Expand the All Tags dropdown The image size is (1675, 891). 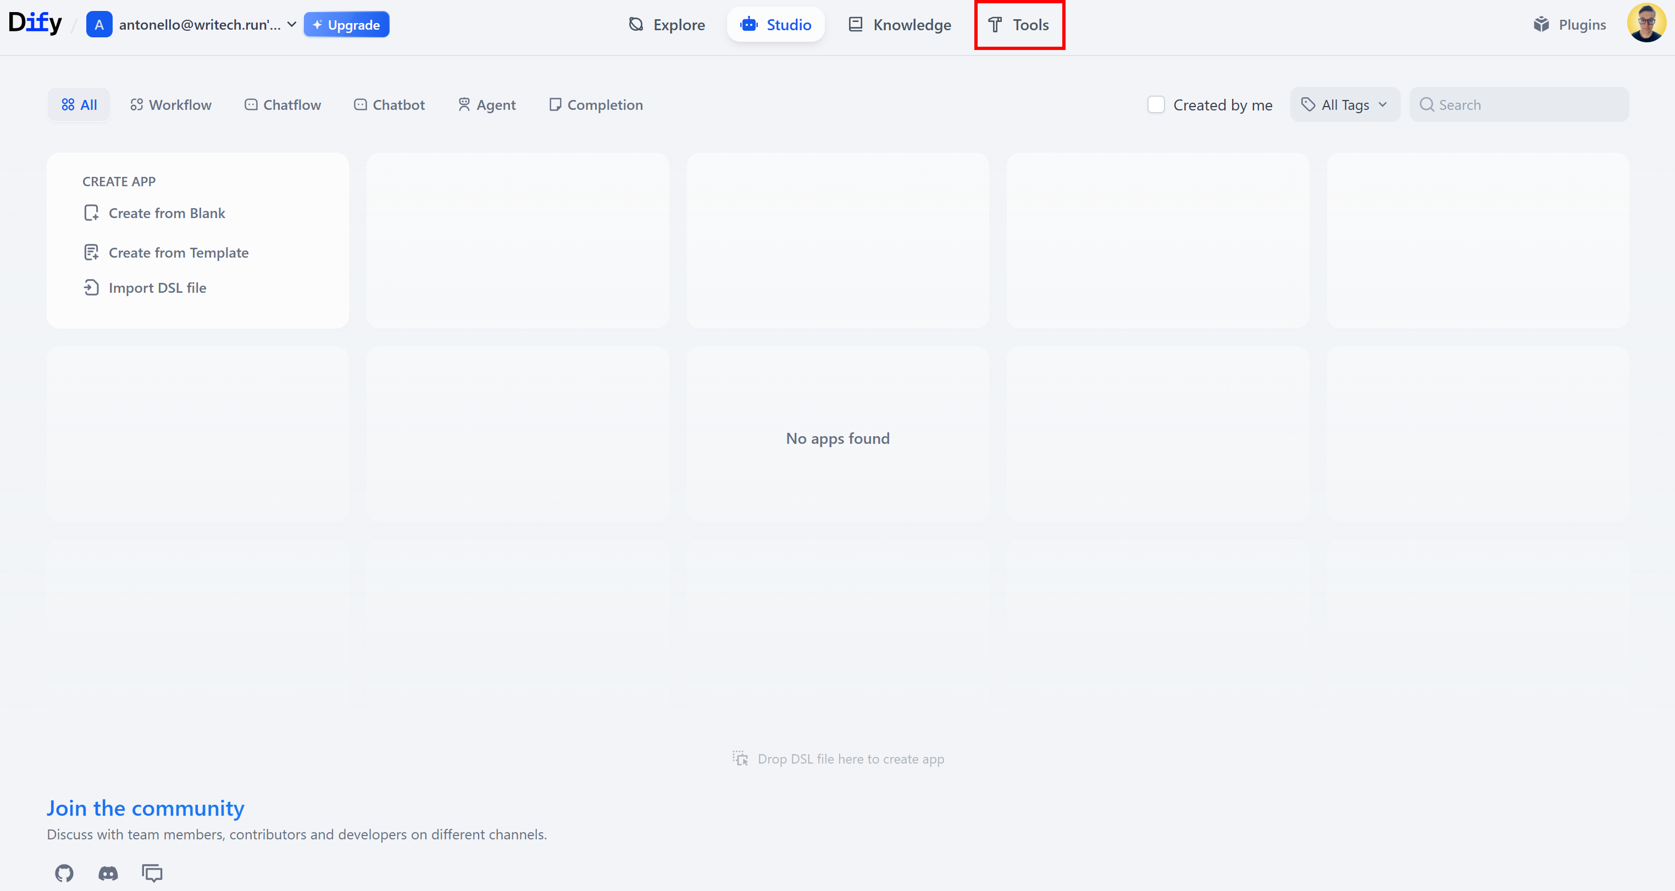pyautogui.click(x=1345, y=104)
